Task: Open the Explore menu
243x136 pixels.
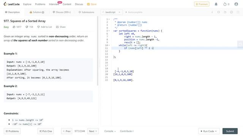Action: pos(27,4)
